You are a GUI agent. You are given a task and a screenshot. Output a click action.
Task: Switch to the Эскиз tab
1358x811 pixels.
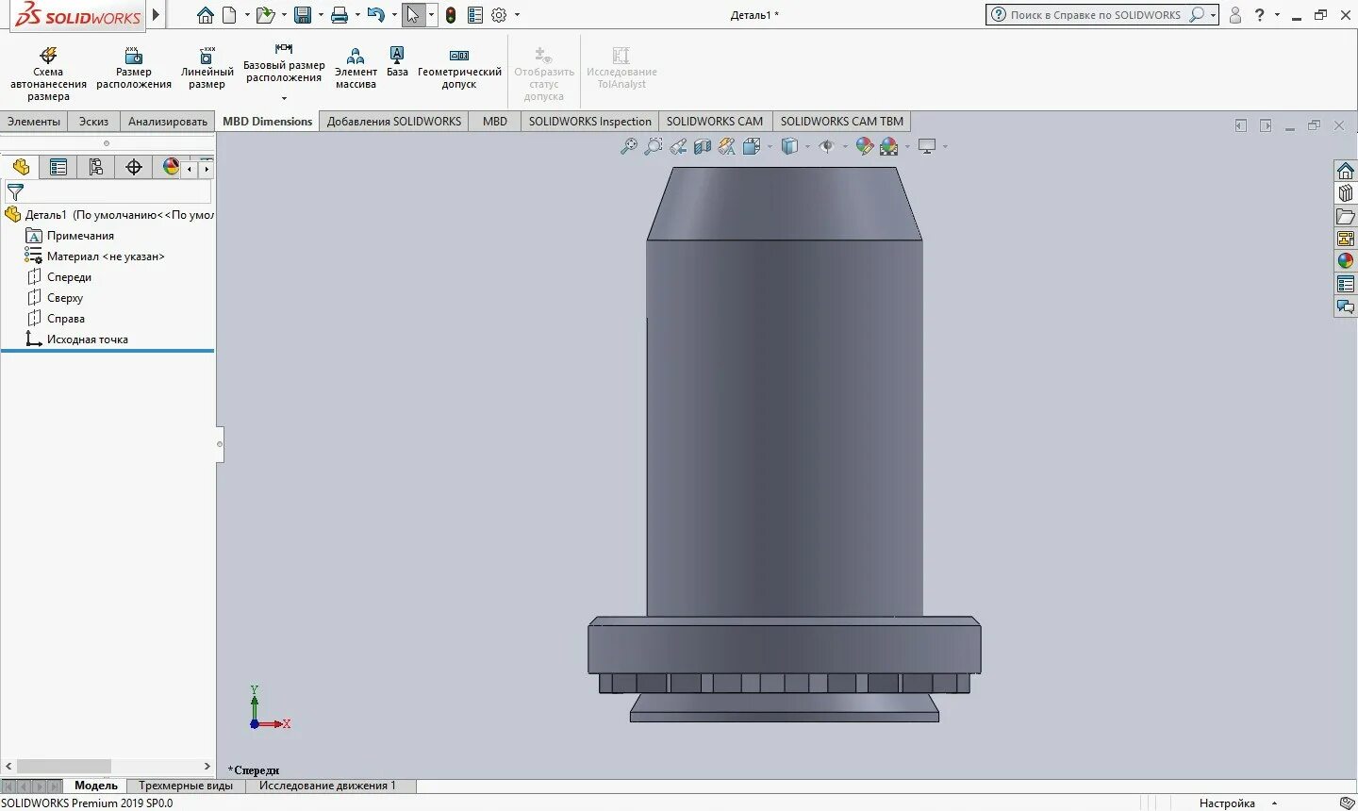tap(93, 122)
